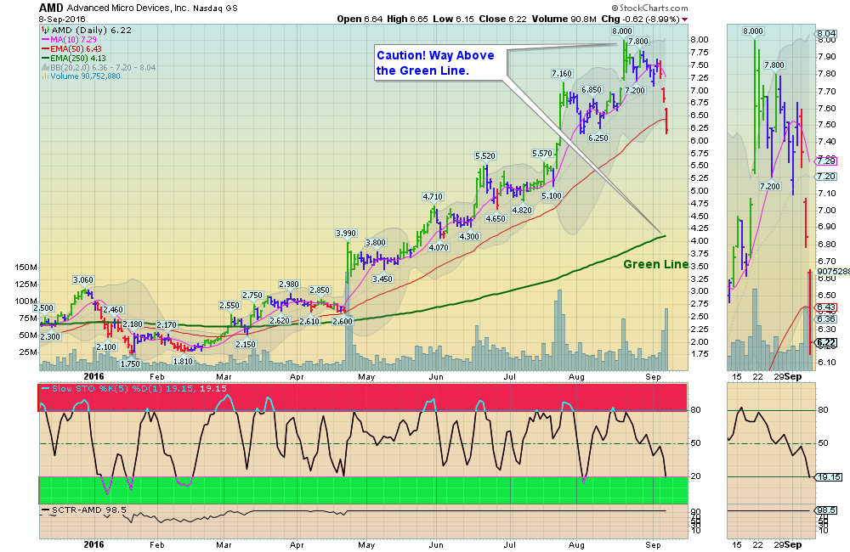
Task: Click the 3.800 price label
Action: click(x=376, y=243)
